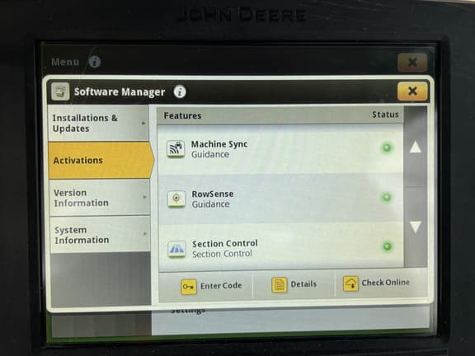Select the Machine Sync feature icon

(176, 148)
